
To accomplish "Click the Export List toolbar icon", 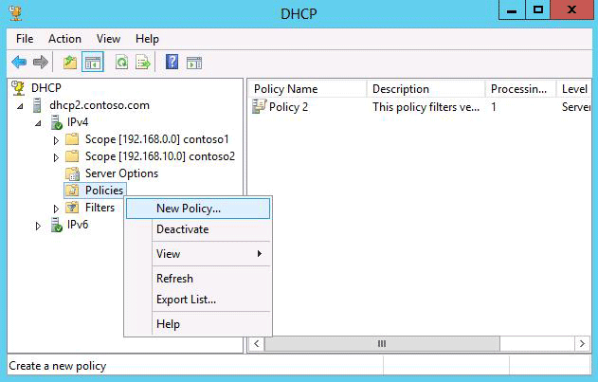I will [x=143, y=62].
